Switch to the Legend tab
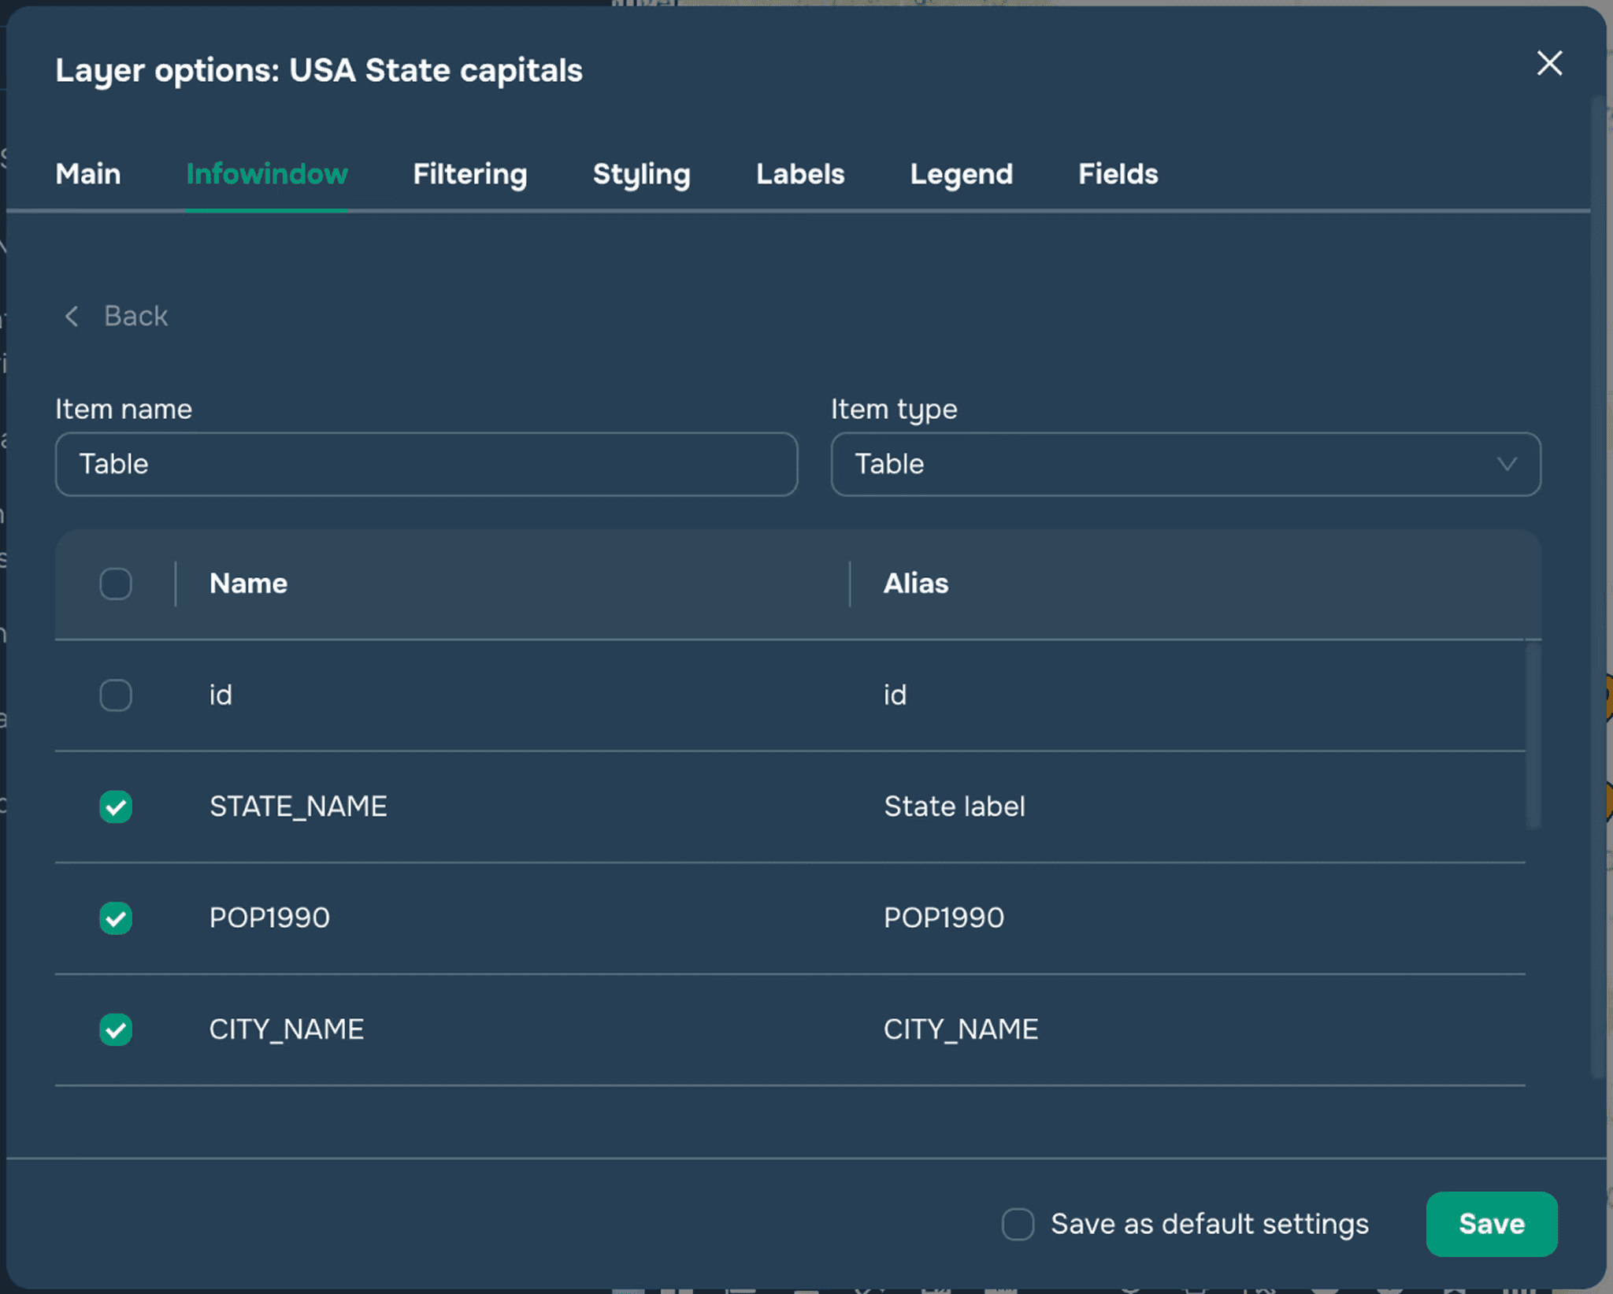This screenshot has width=1613, height=1294. (961, 174)
